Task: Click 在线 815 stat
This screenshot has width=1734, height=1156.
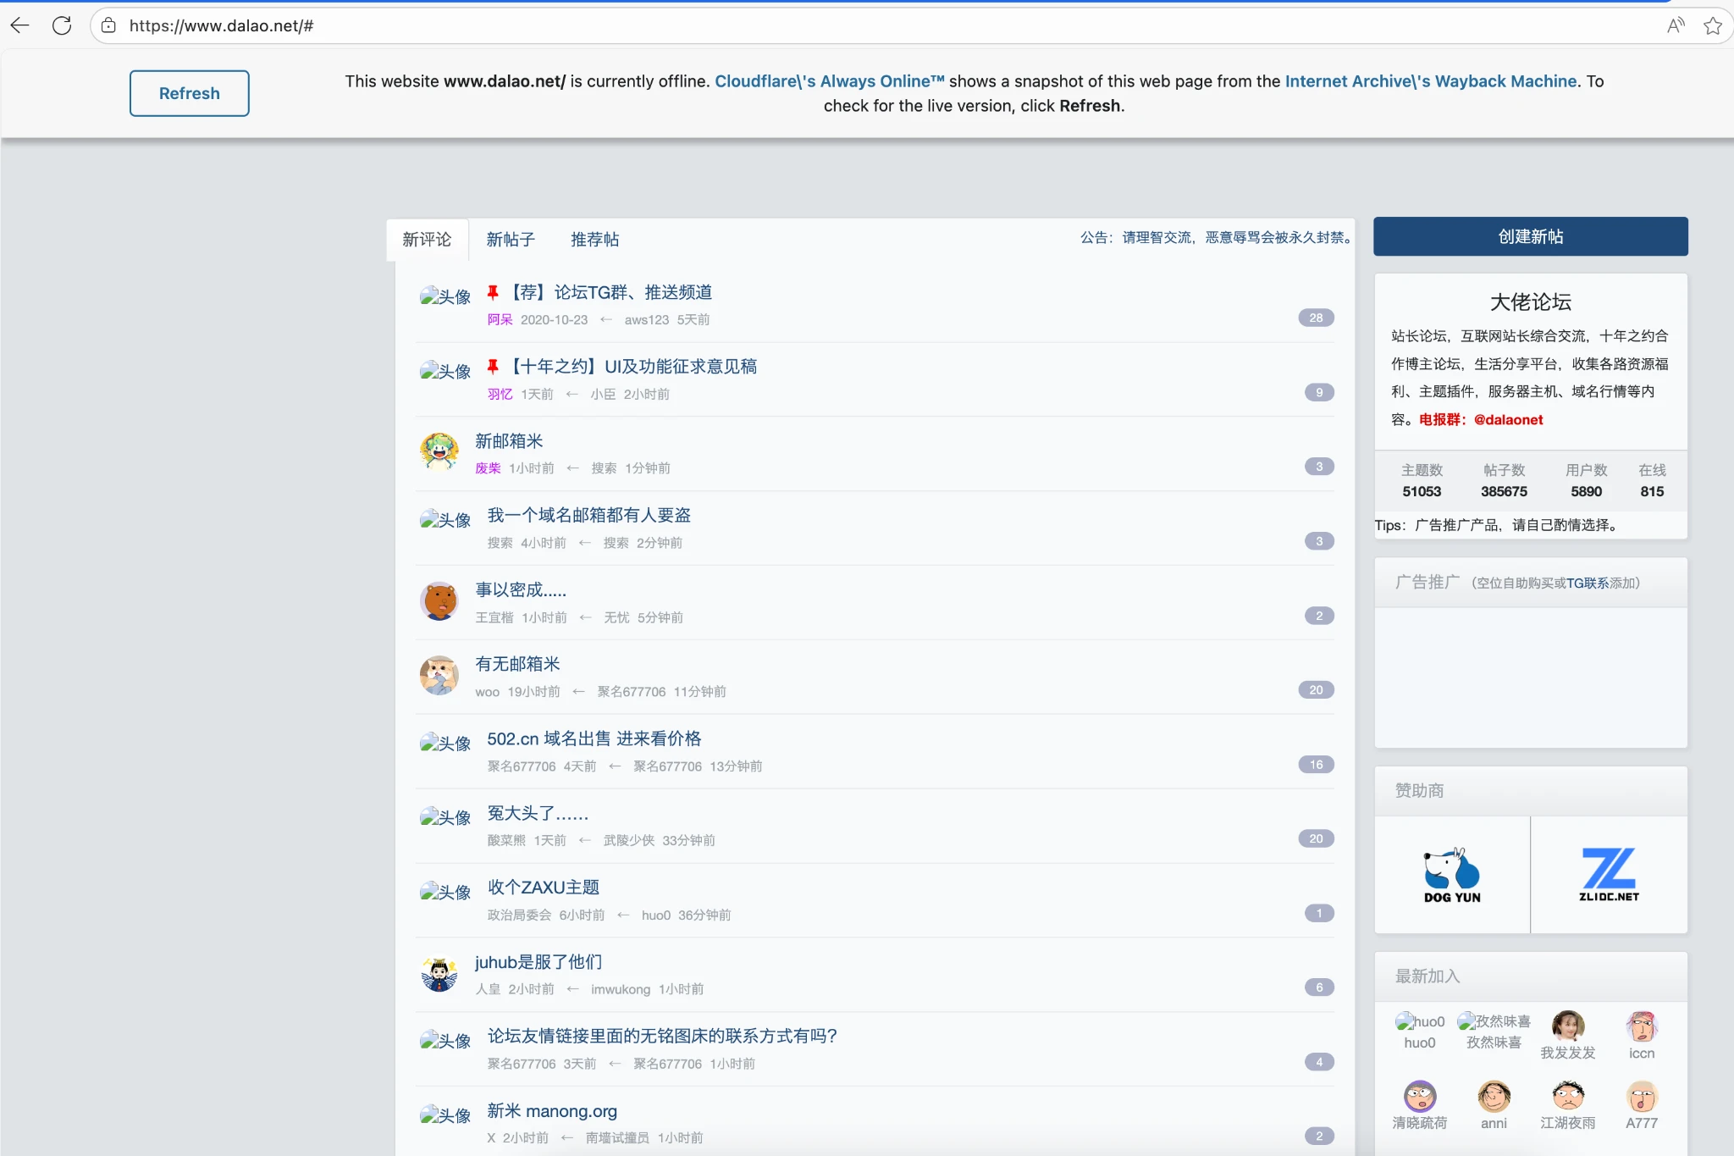Action: (x=1652, y=480)
